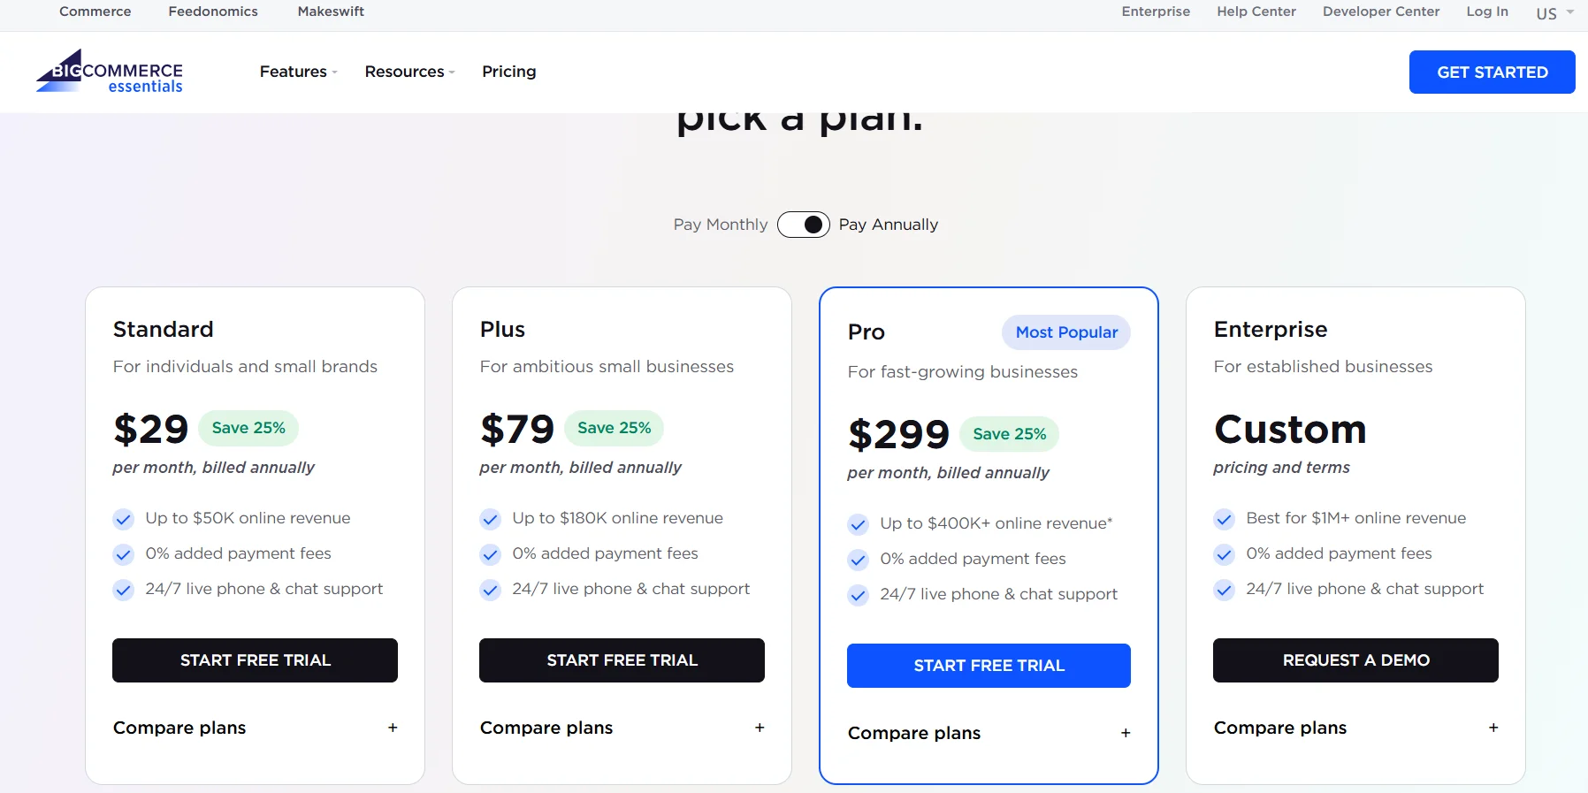Open Feedonomics from the top bar

click(x=212, y=11)
